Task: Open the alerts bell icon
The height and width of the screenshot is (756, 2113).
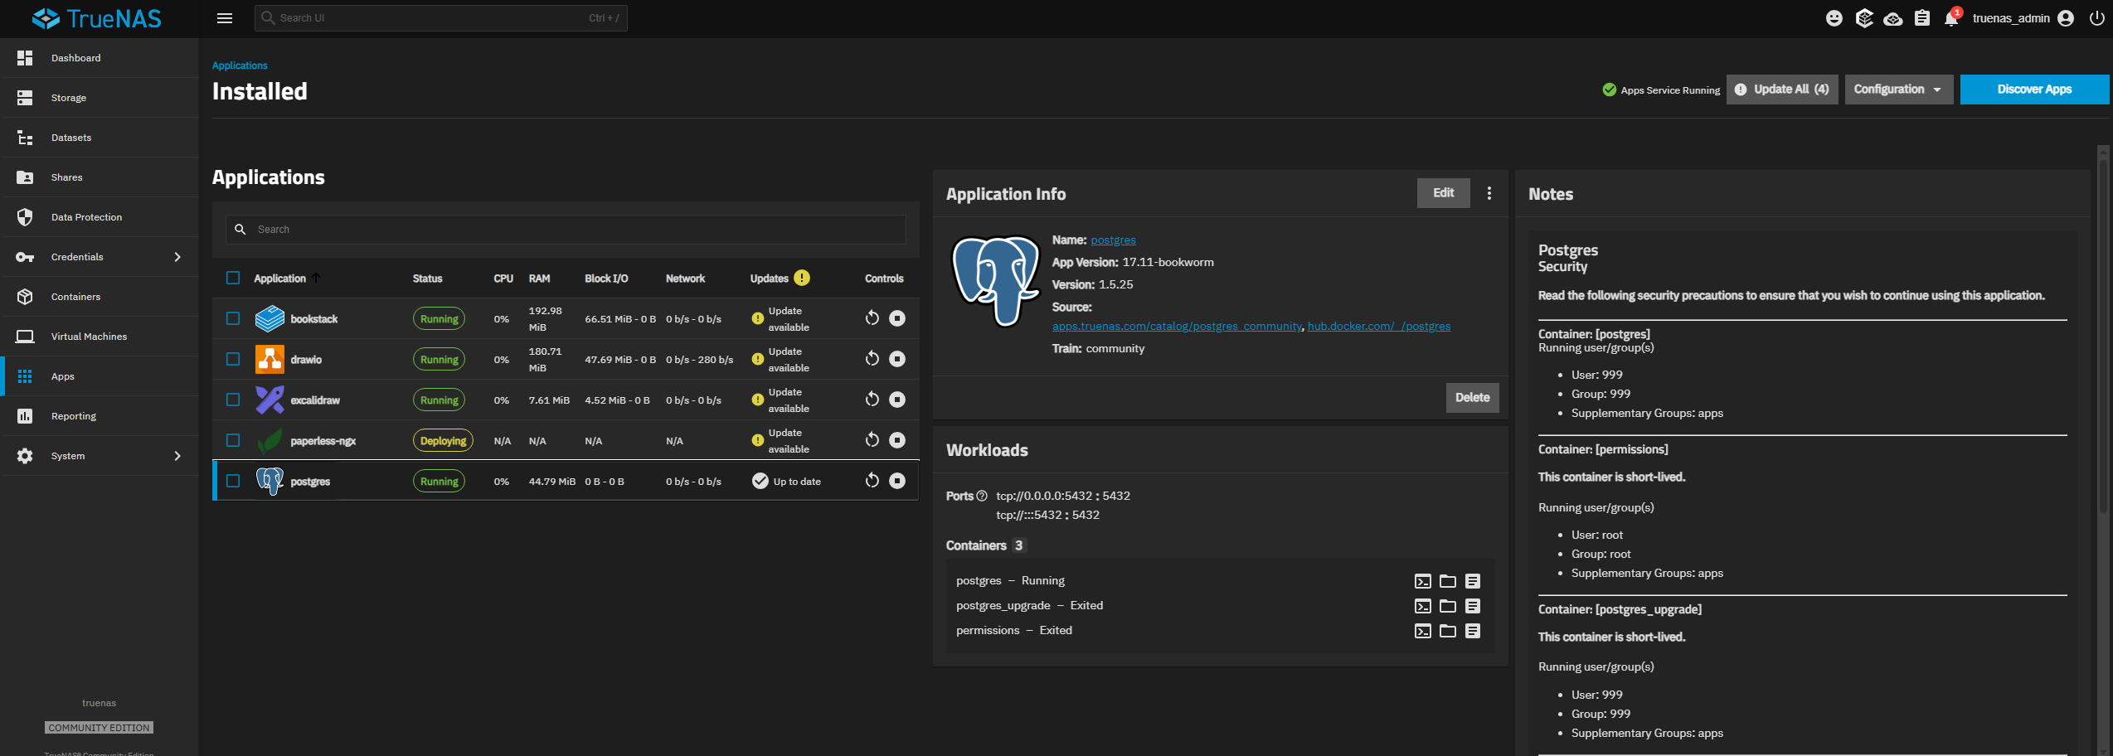Action: click(1951, 18)
